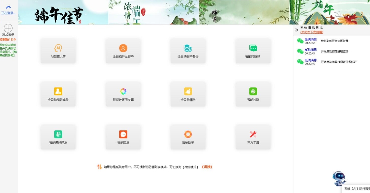The height and width of the screenshot is (193, 370).
Task: Click the 关闭右下角提醒 link
Action: click(311, 32)
